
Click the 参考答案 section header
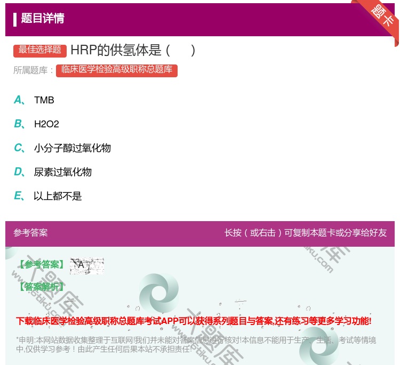coord(30,233)
